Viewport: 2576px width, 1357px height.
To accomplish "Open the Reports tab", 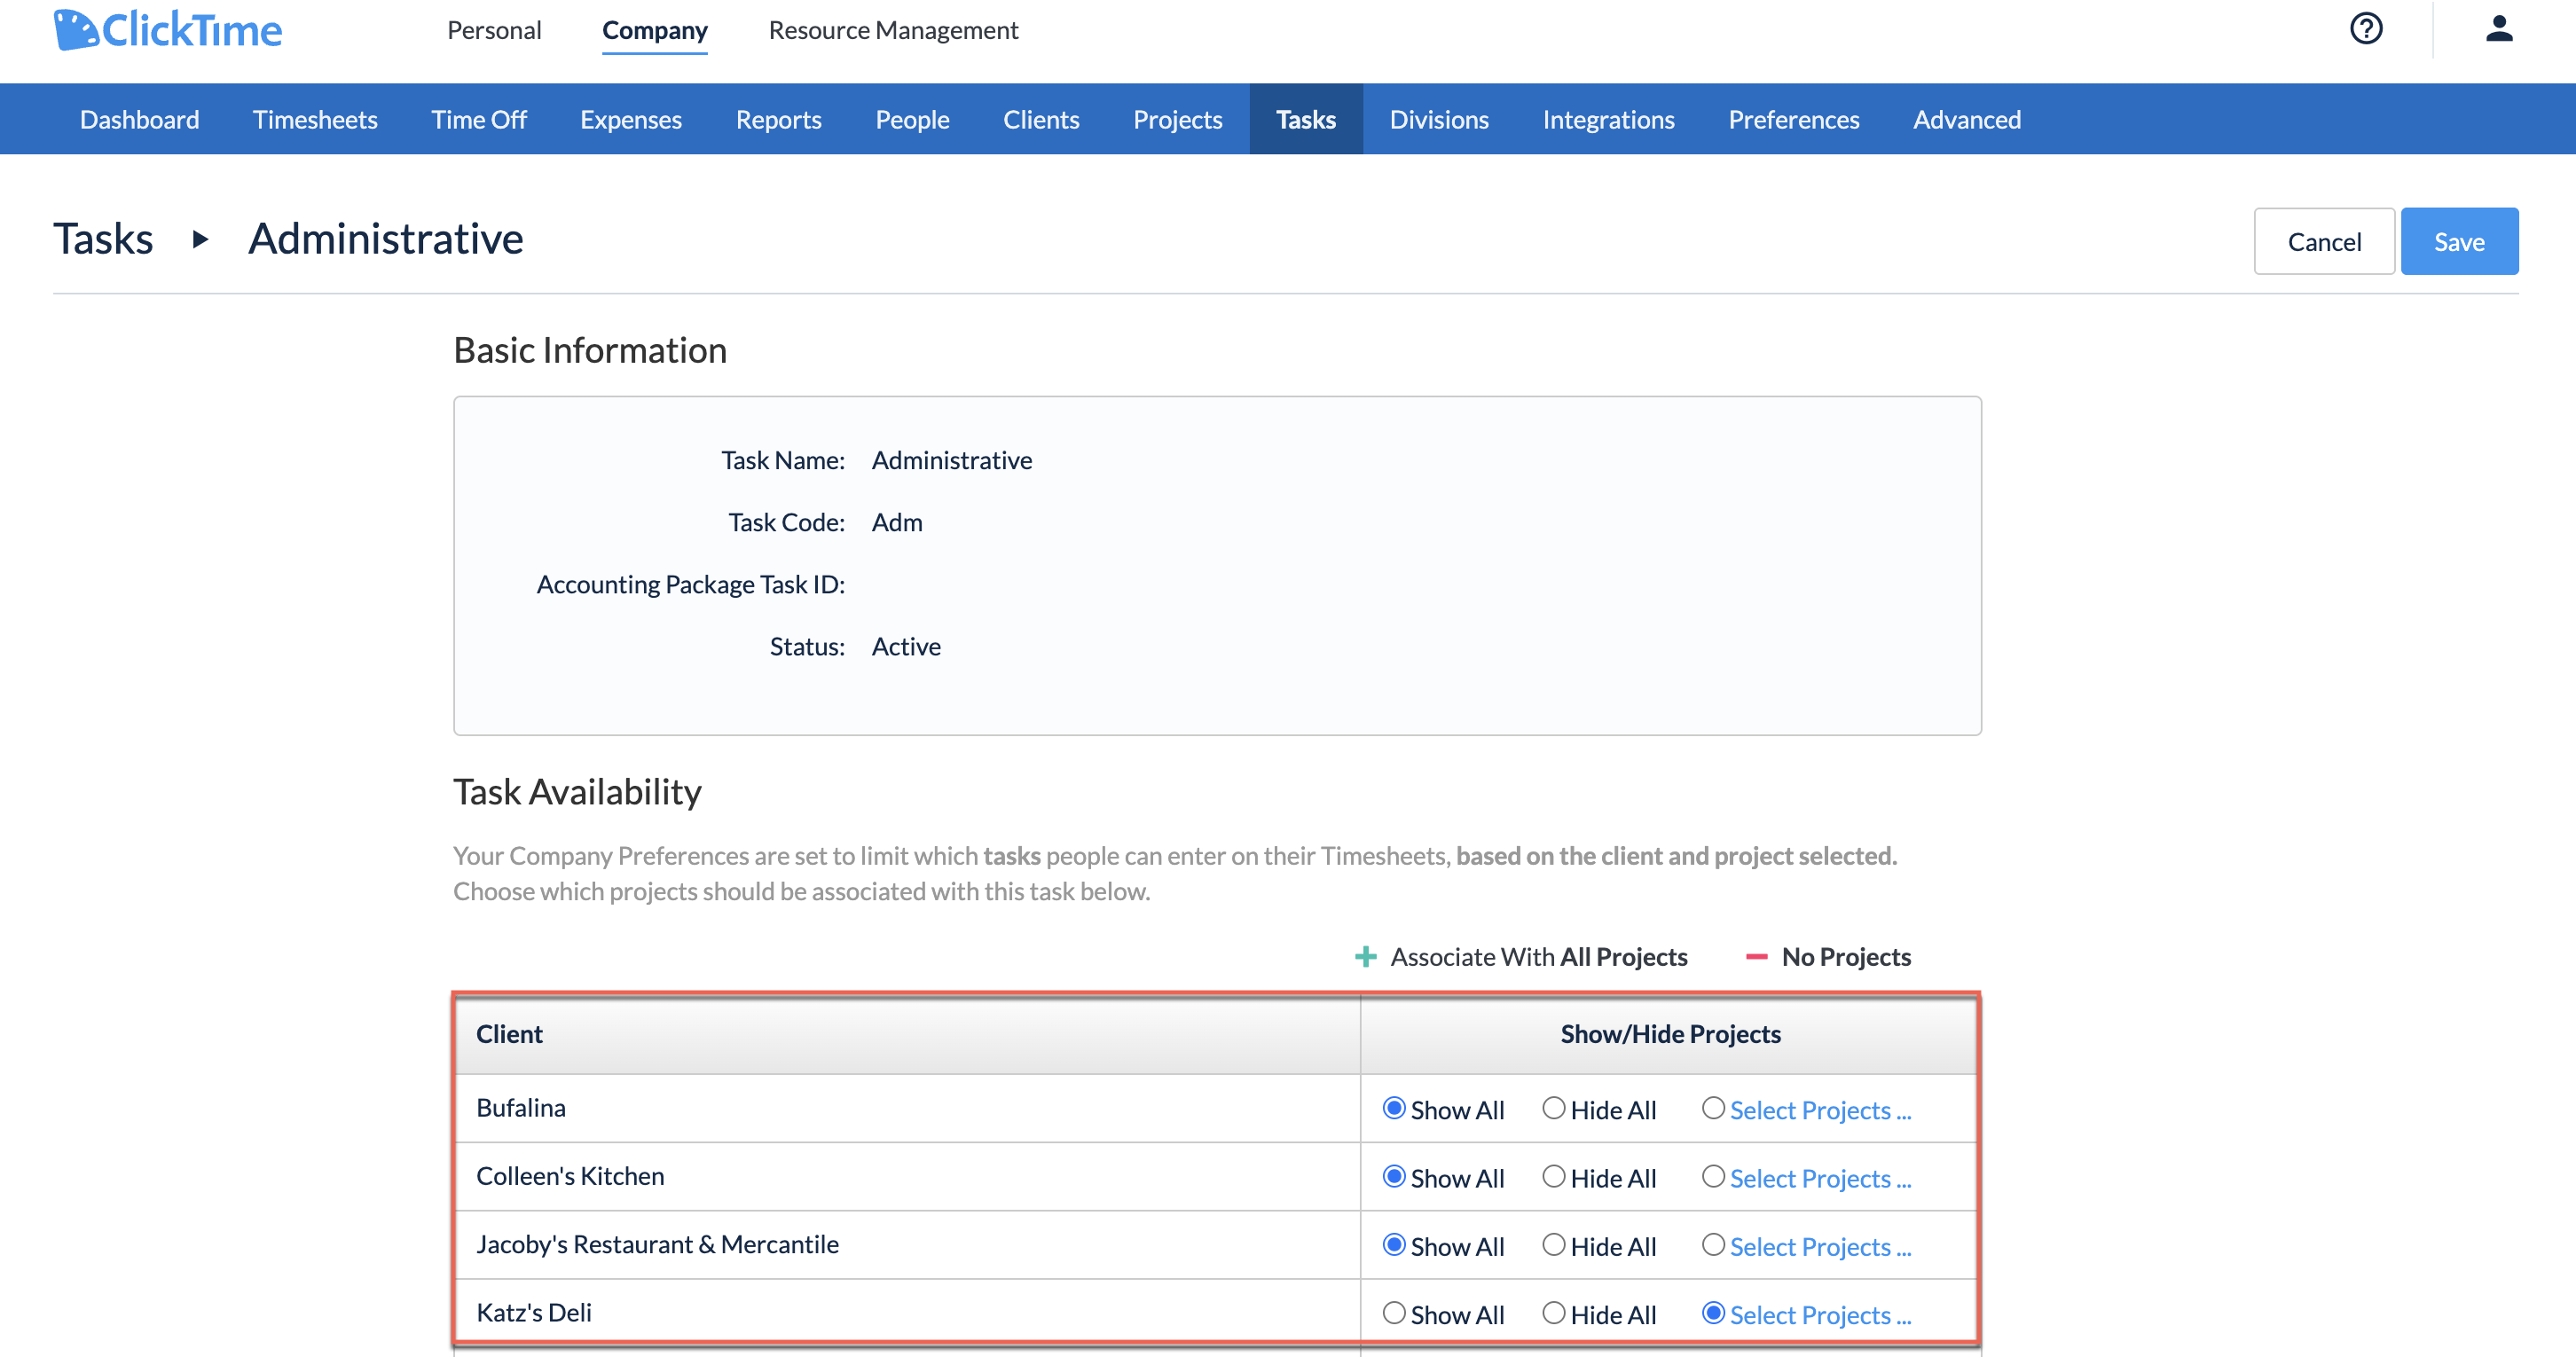I will (x=778, y=119).
